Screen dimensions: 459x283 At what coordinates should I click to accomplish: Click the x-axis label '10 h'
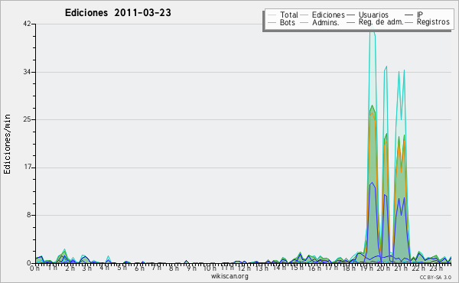[x=210, y=268]
